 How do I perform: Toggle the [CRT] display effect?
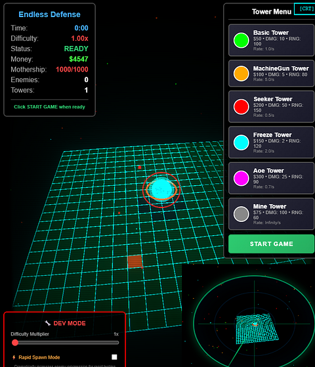click(304, 9)
